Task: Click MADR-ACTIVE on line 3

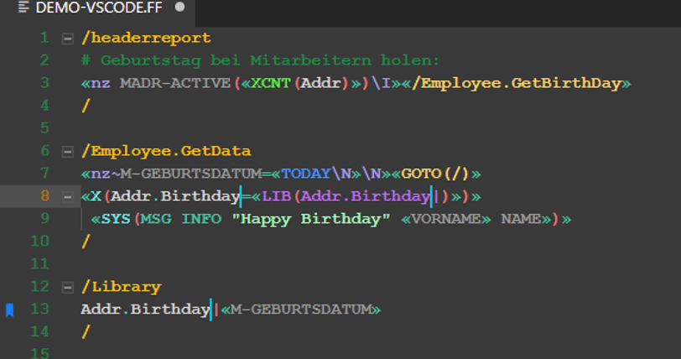Action: (175, 83)
